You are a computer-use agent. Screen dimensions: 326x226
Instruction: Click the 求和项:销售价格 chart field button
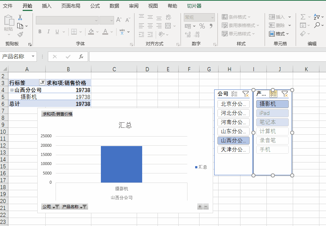[x=57, y=114]
